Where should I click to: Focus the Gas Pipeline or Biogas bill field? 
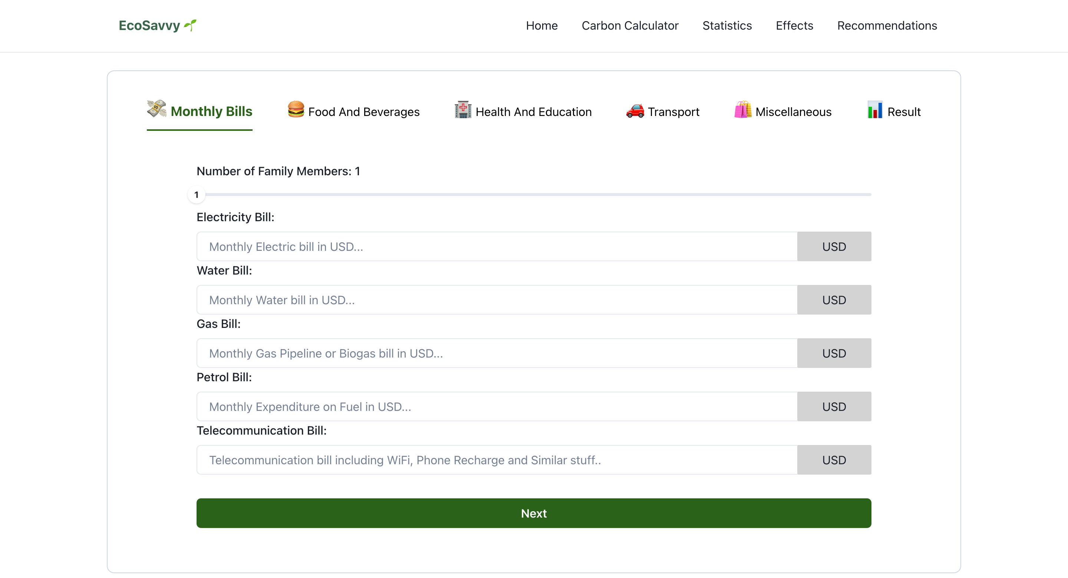click(496, 353)
